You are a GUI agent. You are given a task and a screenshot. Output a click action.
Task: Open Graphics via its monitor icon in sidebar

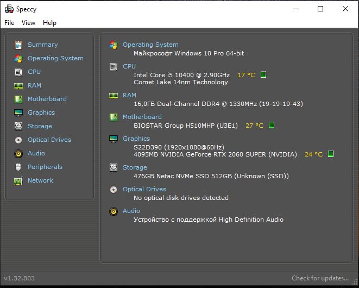coord(18,112)
